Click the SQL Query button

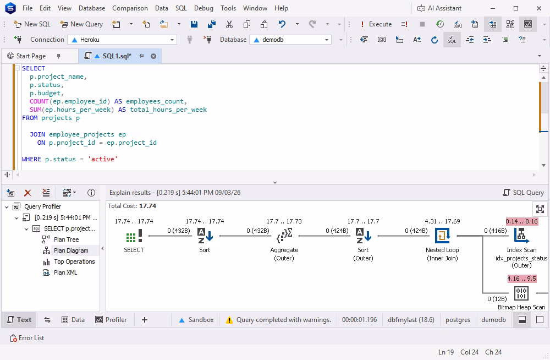524,193
